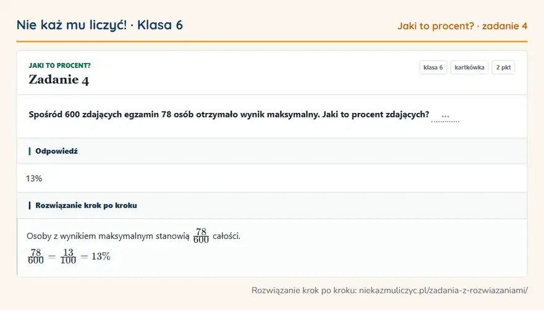Click the dotted answer blank after the question
This screenshot has width=544, height=310.
tap(445, 117)
